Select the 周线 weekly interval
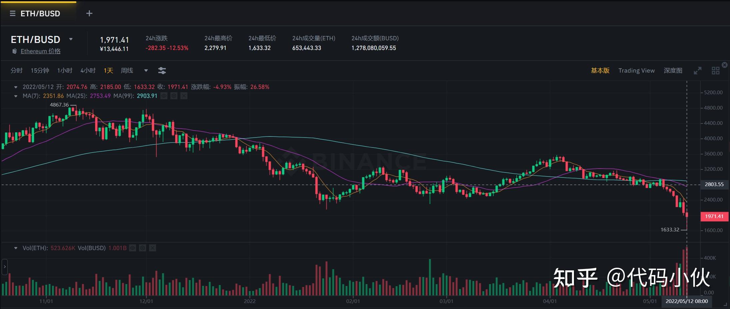730x309 pixels. coord(127,71)
